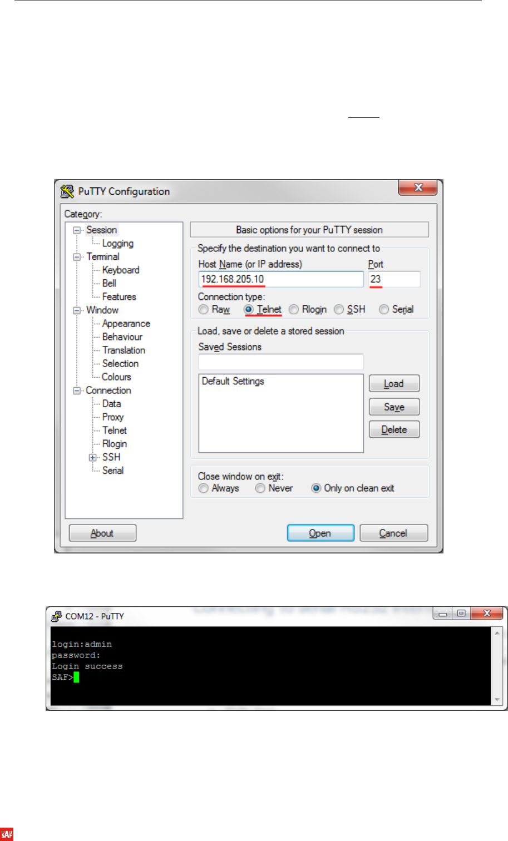The image size is (508, 841).
Task: Select the Raw connection type
Action: coord(204,310)
